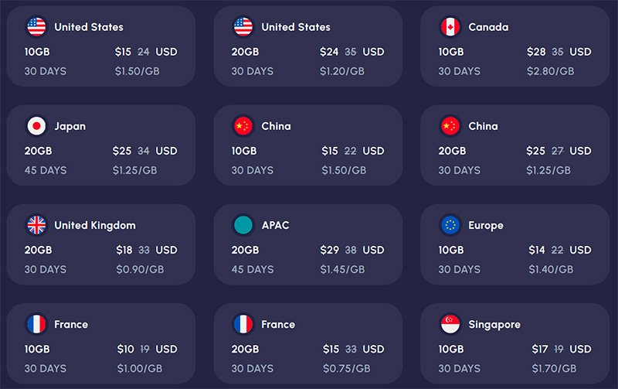Click the Europe EU flag icon
The height and width of the screenshot is (389, 618).
[x=450, y=225]
